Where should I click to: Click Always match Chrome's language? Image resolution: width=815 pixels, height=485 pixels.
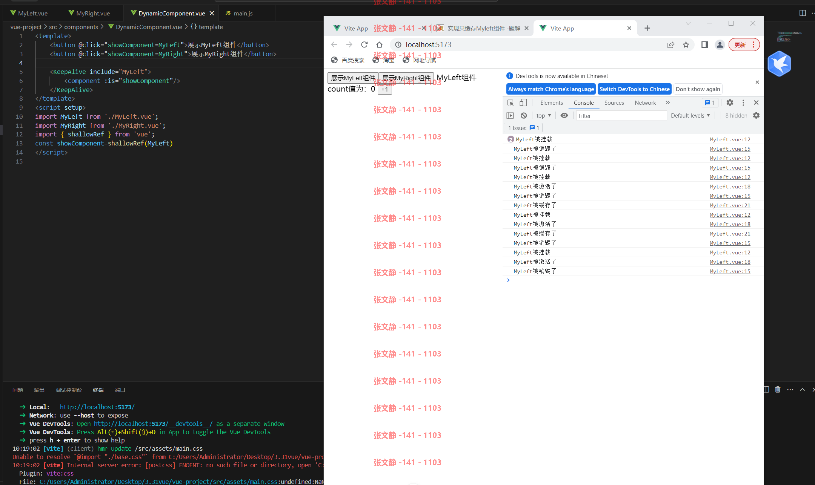tap(551, 89)
